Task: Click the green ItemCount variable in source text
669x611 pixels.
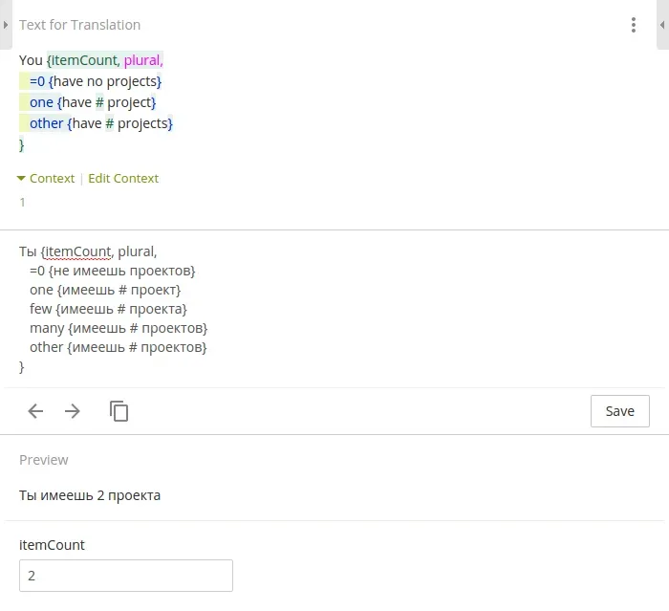Action: click(x=84, y=60)
